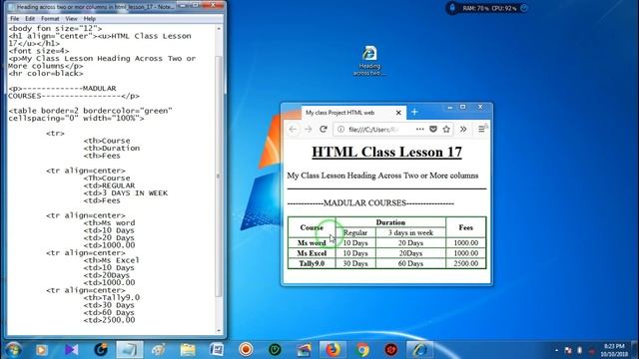
Task: Click the 'Ms Excel' table cell
Action: (312, 253)
